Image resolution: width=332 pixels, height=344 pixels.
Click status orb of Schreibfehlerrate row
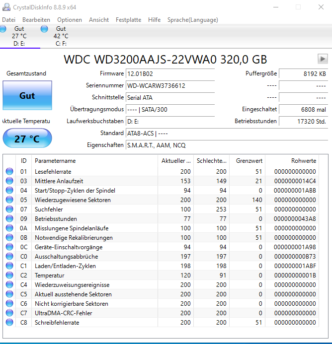pos(9,322)
